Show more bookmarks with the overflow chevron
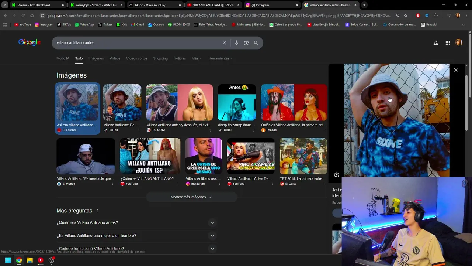This screenshot has width=472, height=266. 463,25
